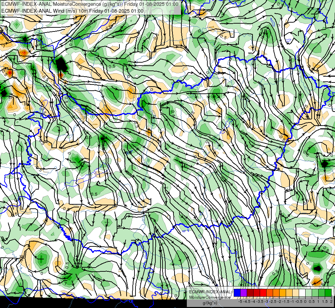This screenshot has height=308, width=335.
Task: Click the palest green swatch between 0.5 and 1
Action: pos(309,293)
